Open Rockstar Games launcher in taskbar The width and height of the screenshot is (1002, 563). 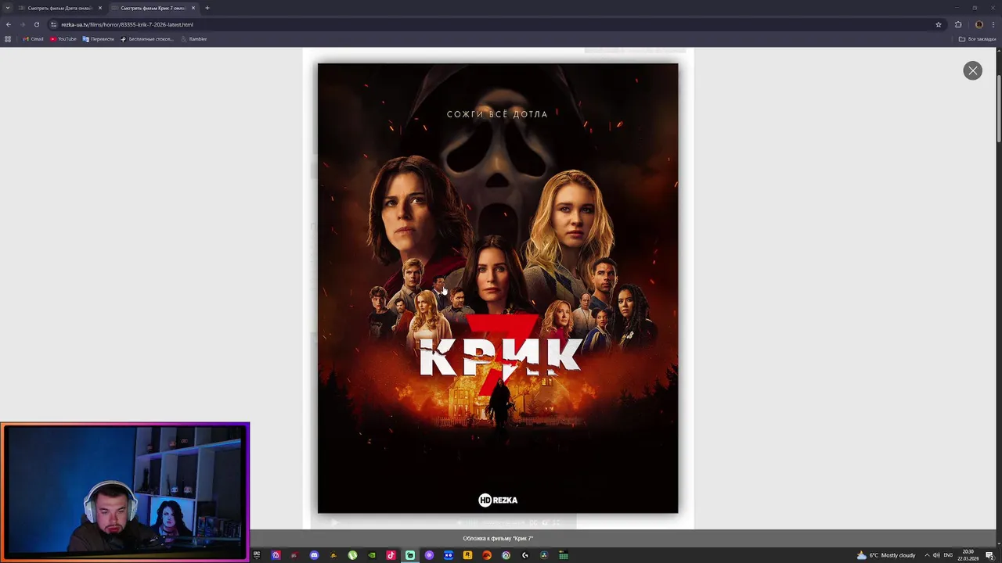point(467,555)
